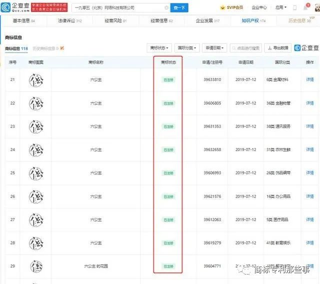Open 详情 for trademark 39606993

pyautogui.click(x=310, y=173)
